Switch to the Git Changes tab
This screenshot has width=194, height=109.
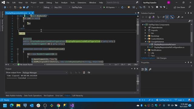[162, 58]
